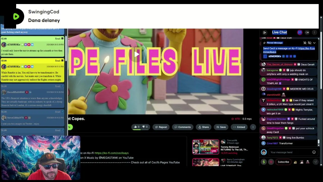Toggle chat pop-out view icon
The width and height of the screenshot is (323, 182).
[x=307, y=32]
